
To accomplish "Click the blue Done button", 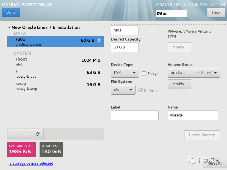I will (11, 12).
